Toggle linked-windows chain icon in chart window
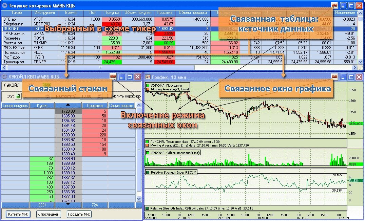This screenshot has width=365, height=221. coord(334,76)
